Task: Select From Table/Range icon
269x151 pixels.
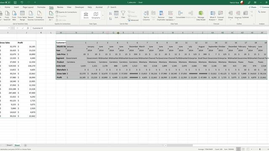Action: pos(22,16)
